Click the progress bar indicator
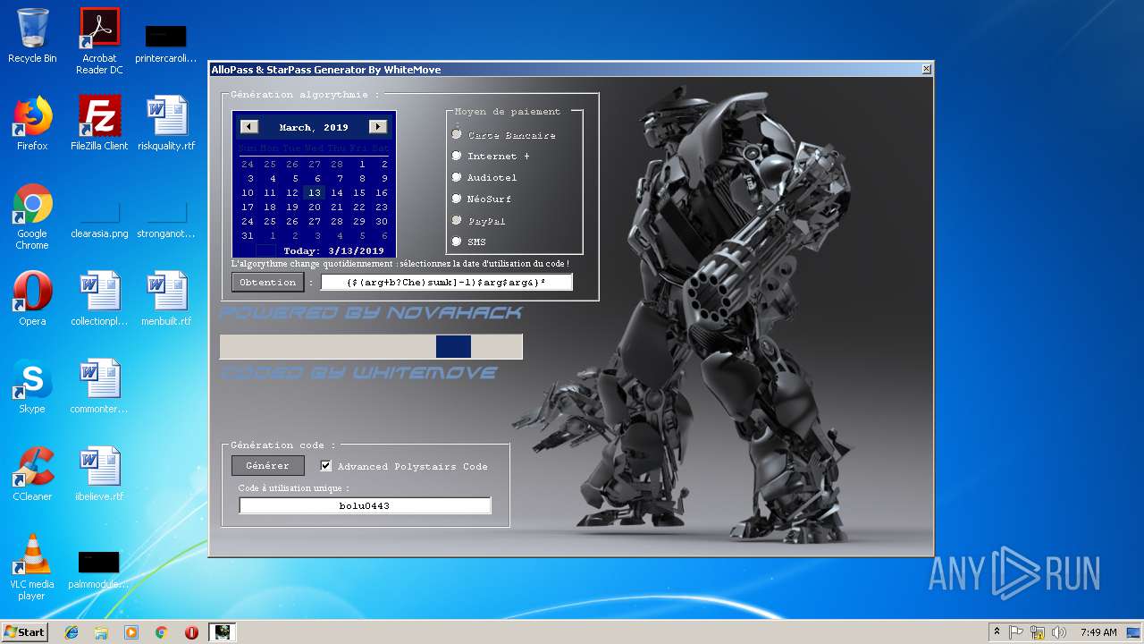This screenshot has width=1144, height=644. click(x=453, y=346)
